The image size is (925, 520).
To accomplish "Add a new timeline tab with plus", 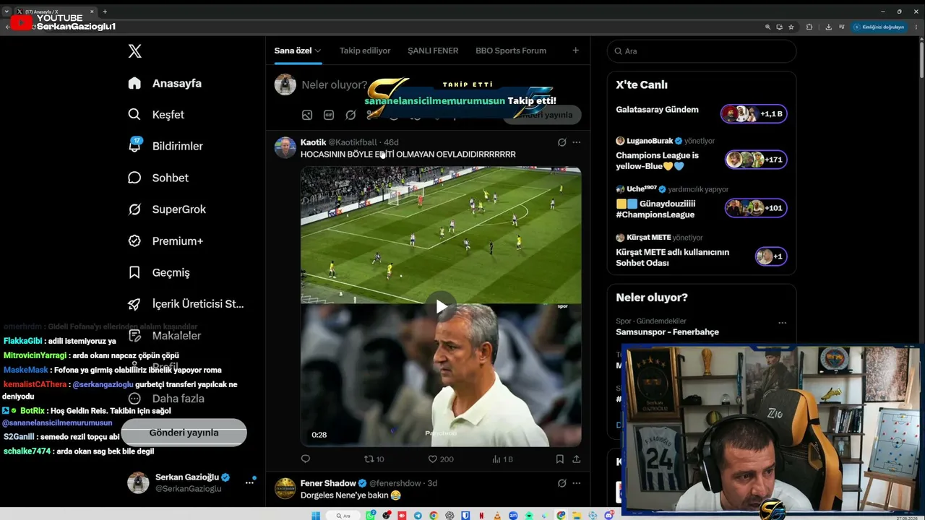I will coord(575,51).
